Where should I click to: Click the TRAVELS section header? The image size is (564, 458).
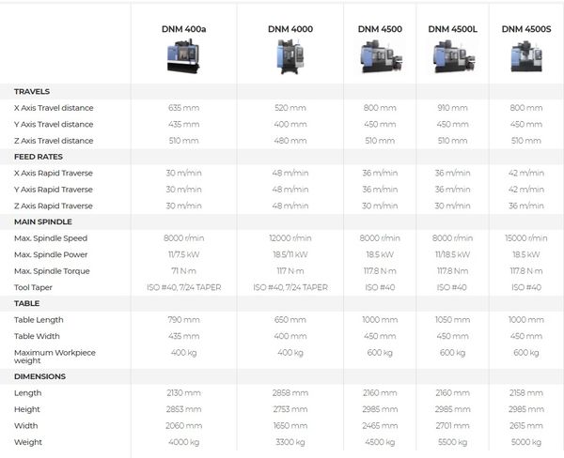tap(32, 91)
